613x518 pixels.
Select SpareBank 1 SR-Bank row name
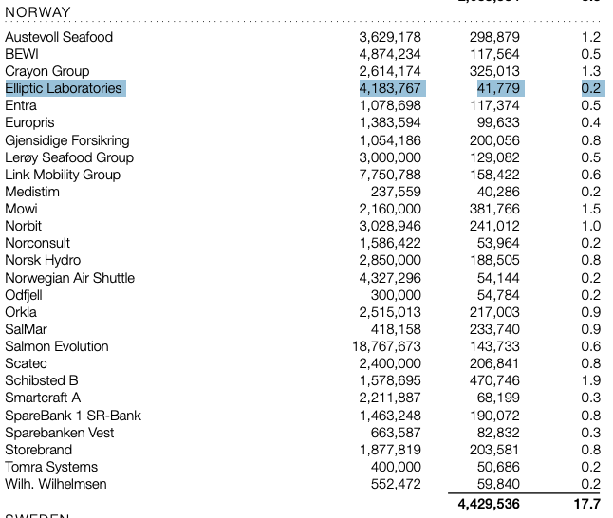pos(73,416)
